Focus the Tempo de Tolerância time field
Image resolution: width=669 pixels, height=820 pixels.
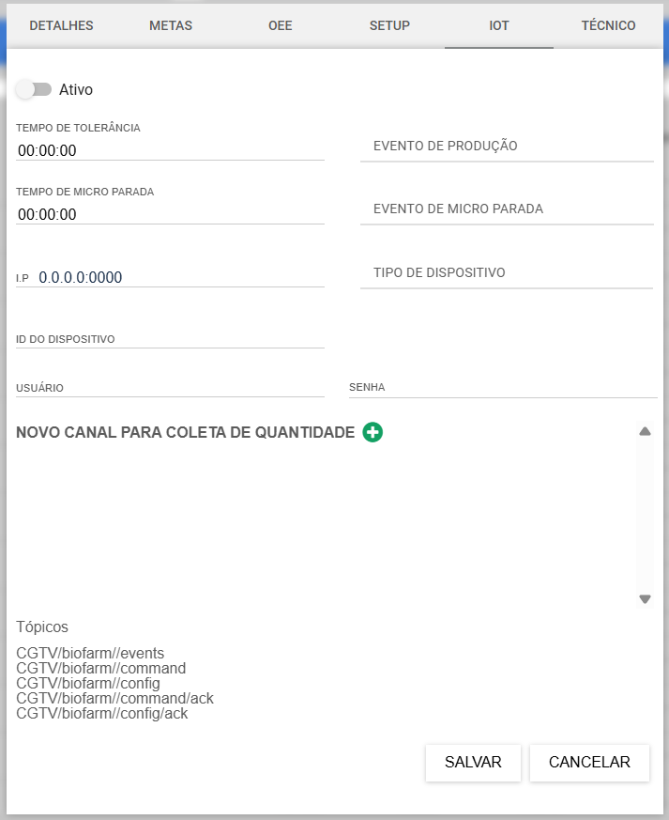coord(170,150)
